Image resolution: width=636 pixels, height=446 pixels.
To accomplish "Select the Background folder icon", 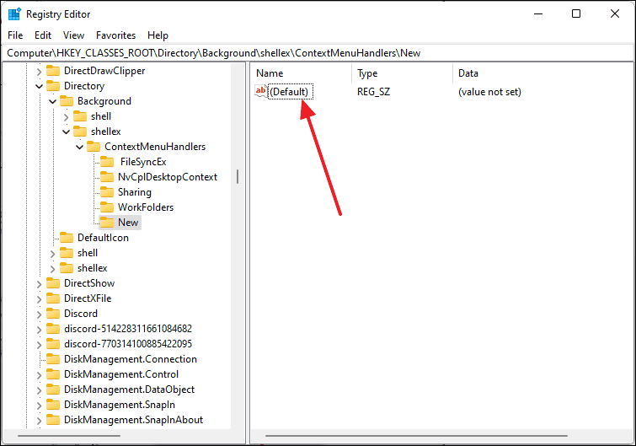I will coord(66,100).
